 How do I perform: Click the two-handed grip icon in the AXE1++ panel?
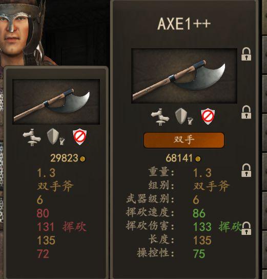[x=160, y=117]
